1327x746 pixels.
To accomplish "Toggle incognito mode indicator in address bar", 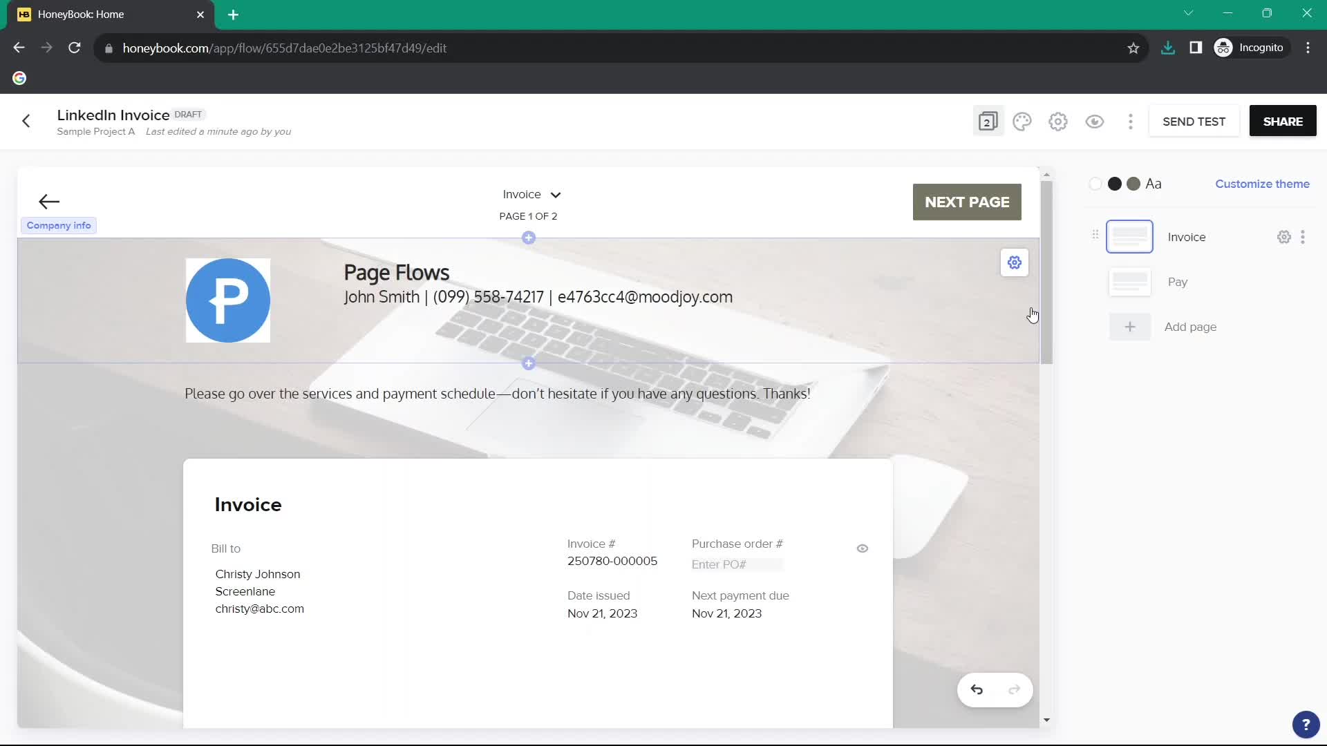I will (x=1252, y=48).
